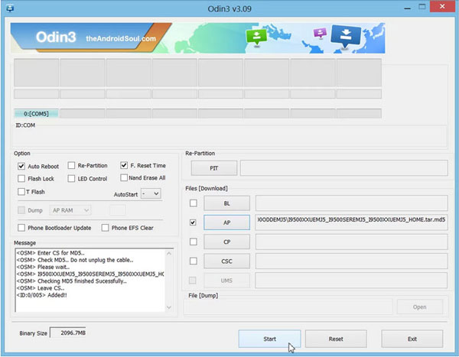Open the AP RAM dump dropdown
Viewport: 459px width, 357px height.
tap(70, 210)
